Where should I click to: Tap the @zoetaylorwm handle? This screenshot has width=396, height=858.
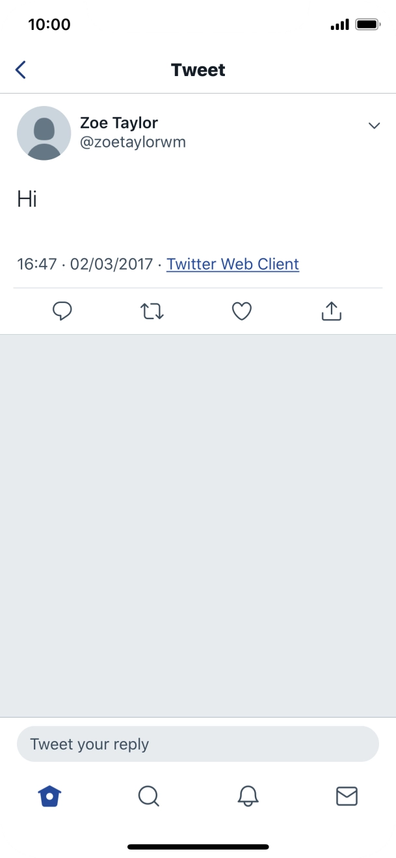(133, 142)
